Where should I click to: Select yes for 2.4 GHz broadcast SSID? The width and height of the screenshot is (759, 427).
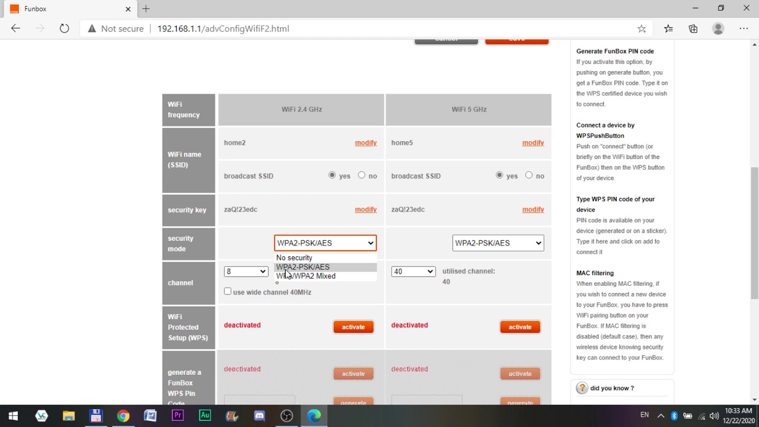pos(332,176)
